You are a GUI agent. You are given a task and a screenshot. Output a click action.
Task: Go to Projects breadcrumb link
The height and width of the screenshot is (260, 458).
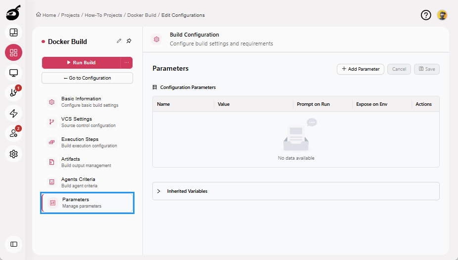[x=70, y=15]
